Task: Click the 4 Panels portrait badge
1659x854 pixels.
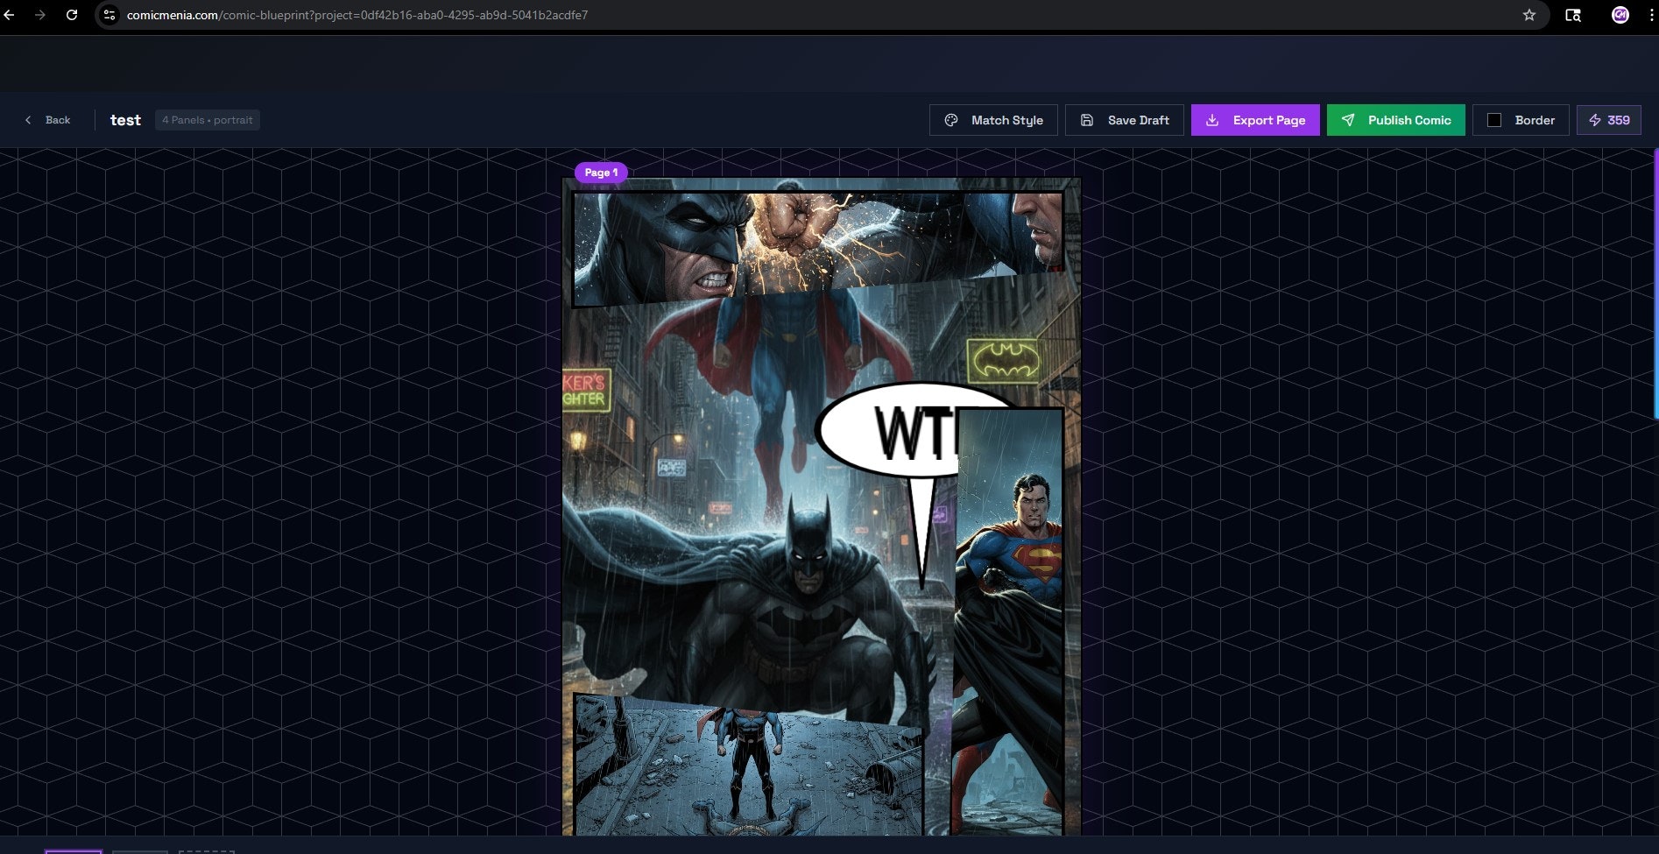Action: [207, 120]
